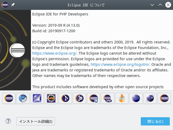Click the help question mark icon
This screenshot has width=173, height=130.
[x=8, y=121]
